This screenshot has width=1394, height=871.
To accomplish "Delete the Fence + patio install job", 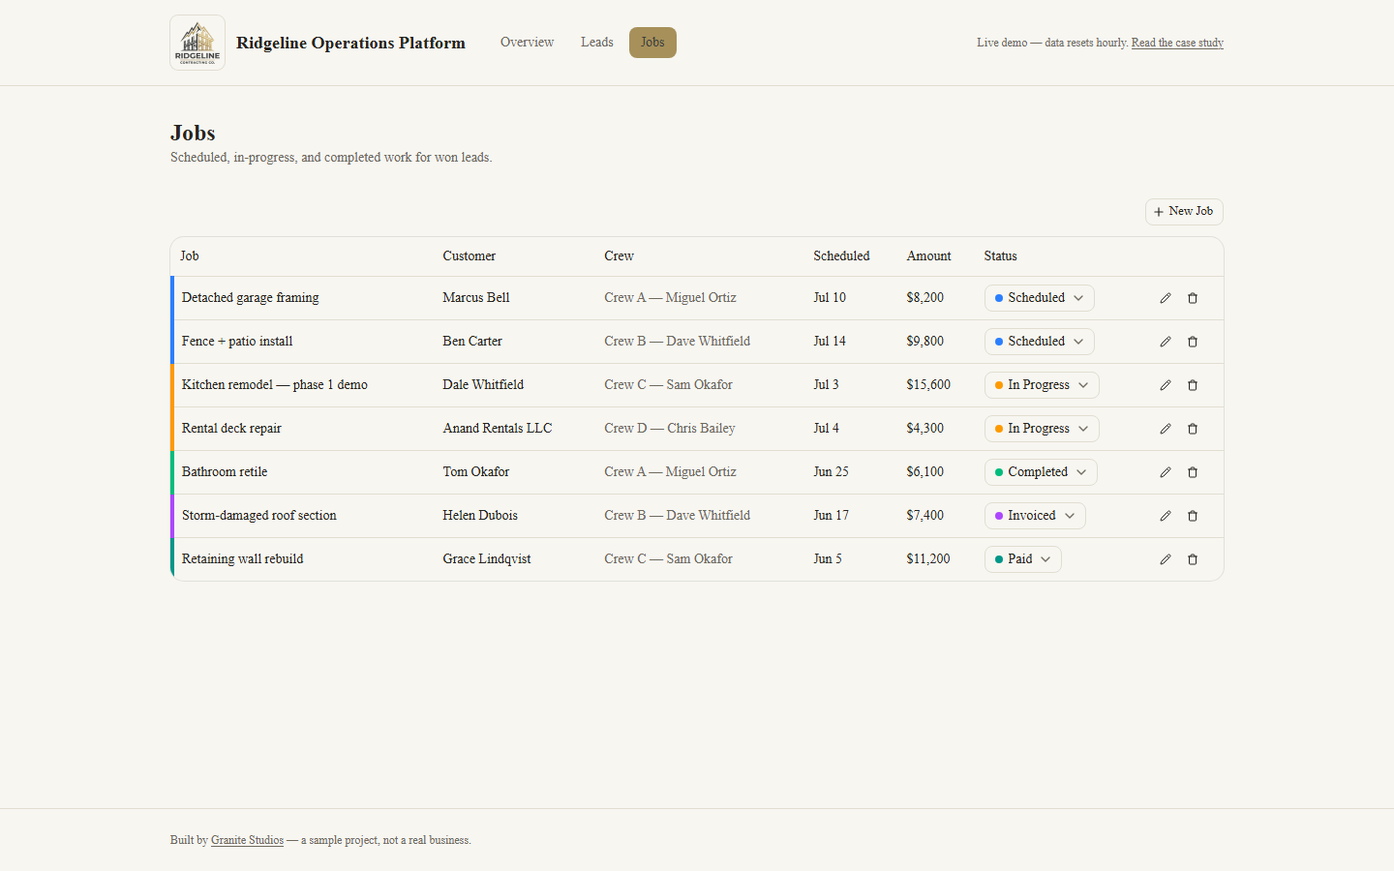I will [1193, 342].
